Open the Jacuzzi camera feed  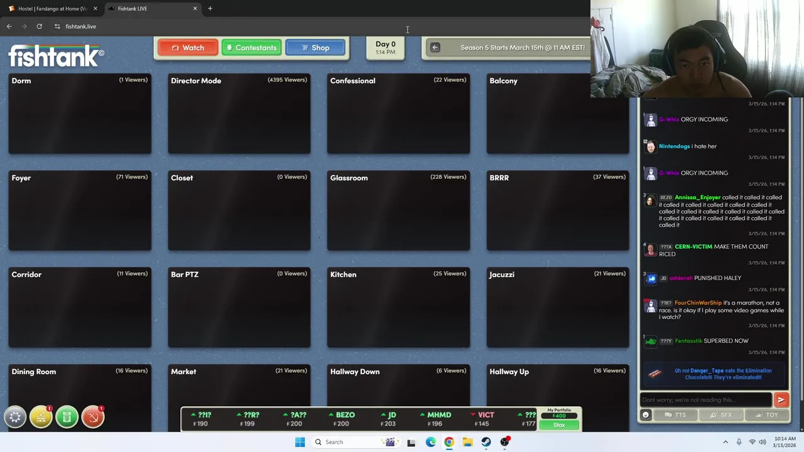[558, 308]
